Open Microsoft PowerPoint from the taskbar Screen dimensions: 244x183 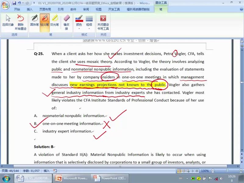tap(71, 178)
